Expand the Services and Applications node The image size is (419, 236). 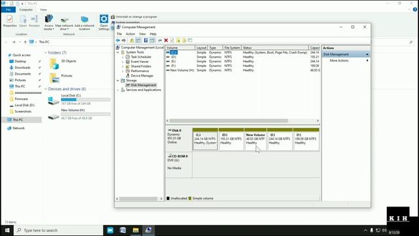click(x=118, y=90)
